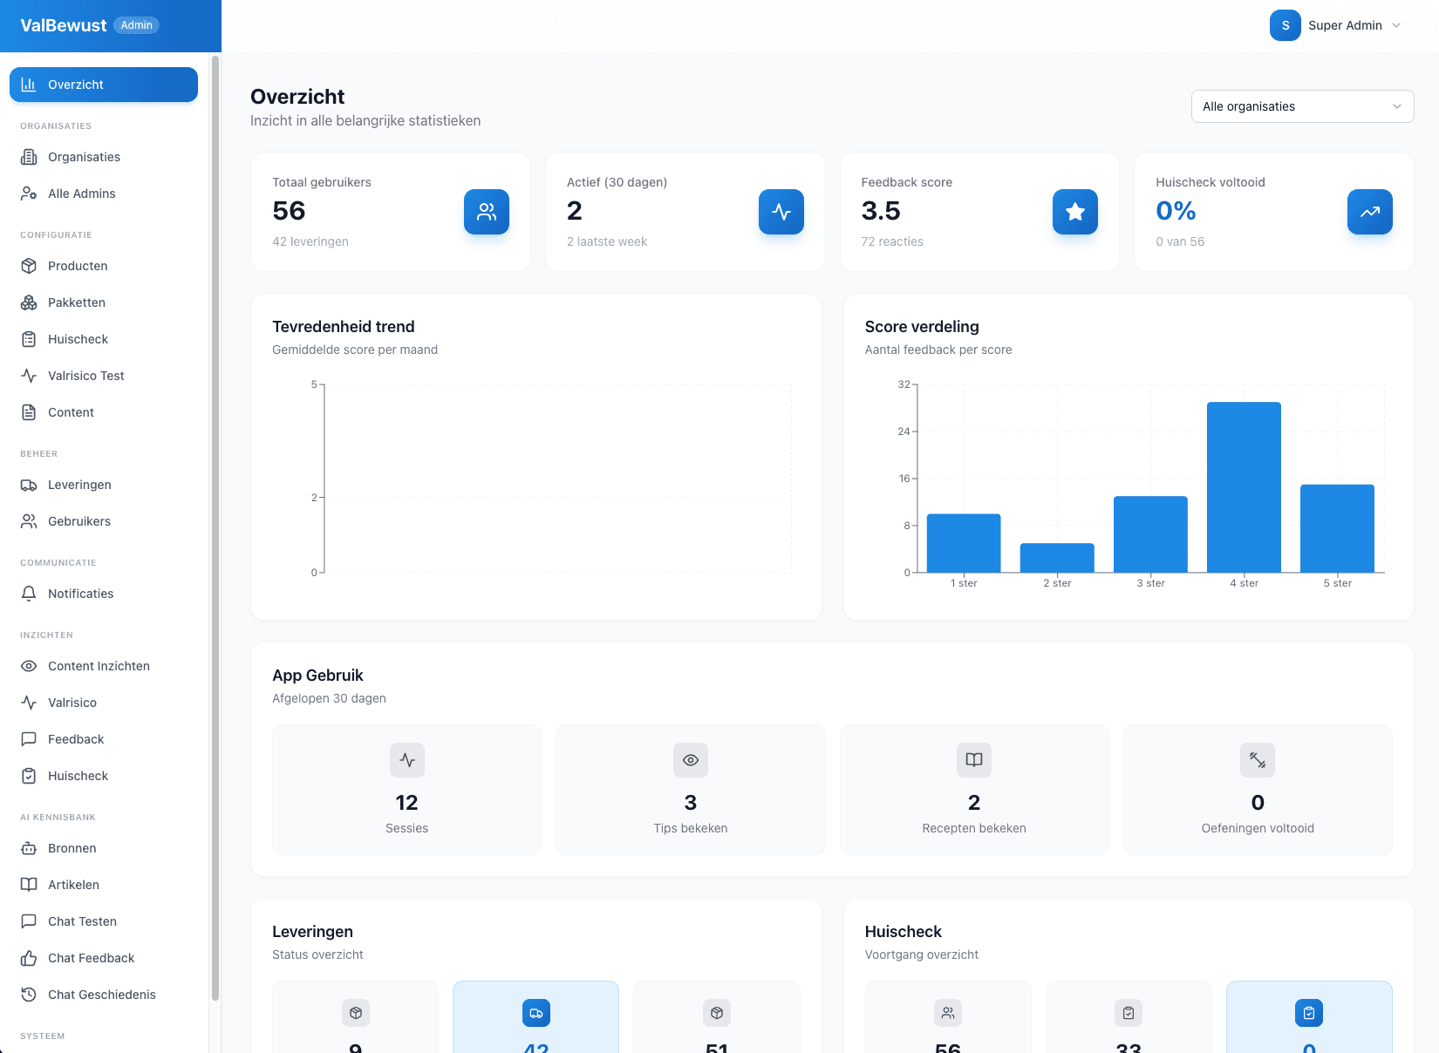1439x1053 pixels.
Task: Click the dumbbell icon above Oefeningen voltooid
Action: click(1257, 760)
